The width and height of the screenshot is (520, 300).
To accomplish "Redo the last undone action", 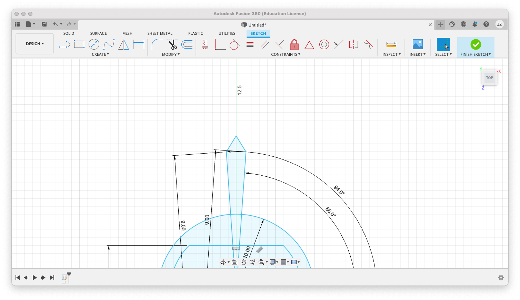I will [x=69, y=24].
